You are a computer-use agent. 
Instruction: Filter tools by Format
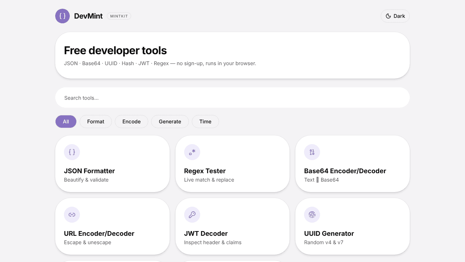pyautogui.click(x=96, y=122)
